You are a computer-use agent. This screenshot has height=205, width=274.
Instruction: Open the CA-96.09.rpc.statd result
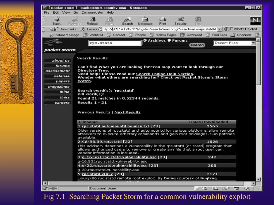point(102,142)
